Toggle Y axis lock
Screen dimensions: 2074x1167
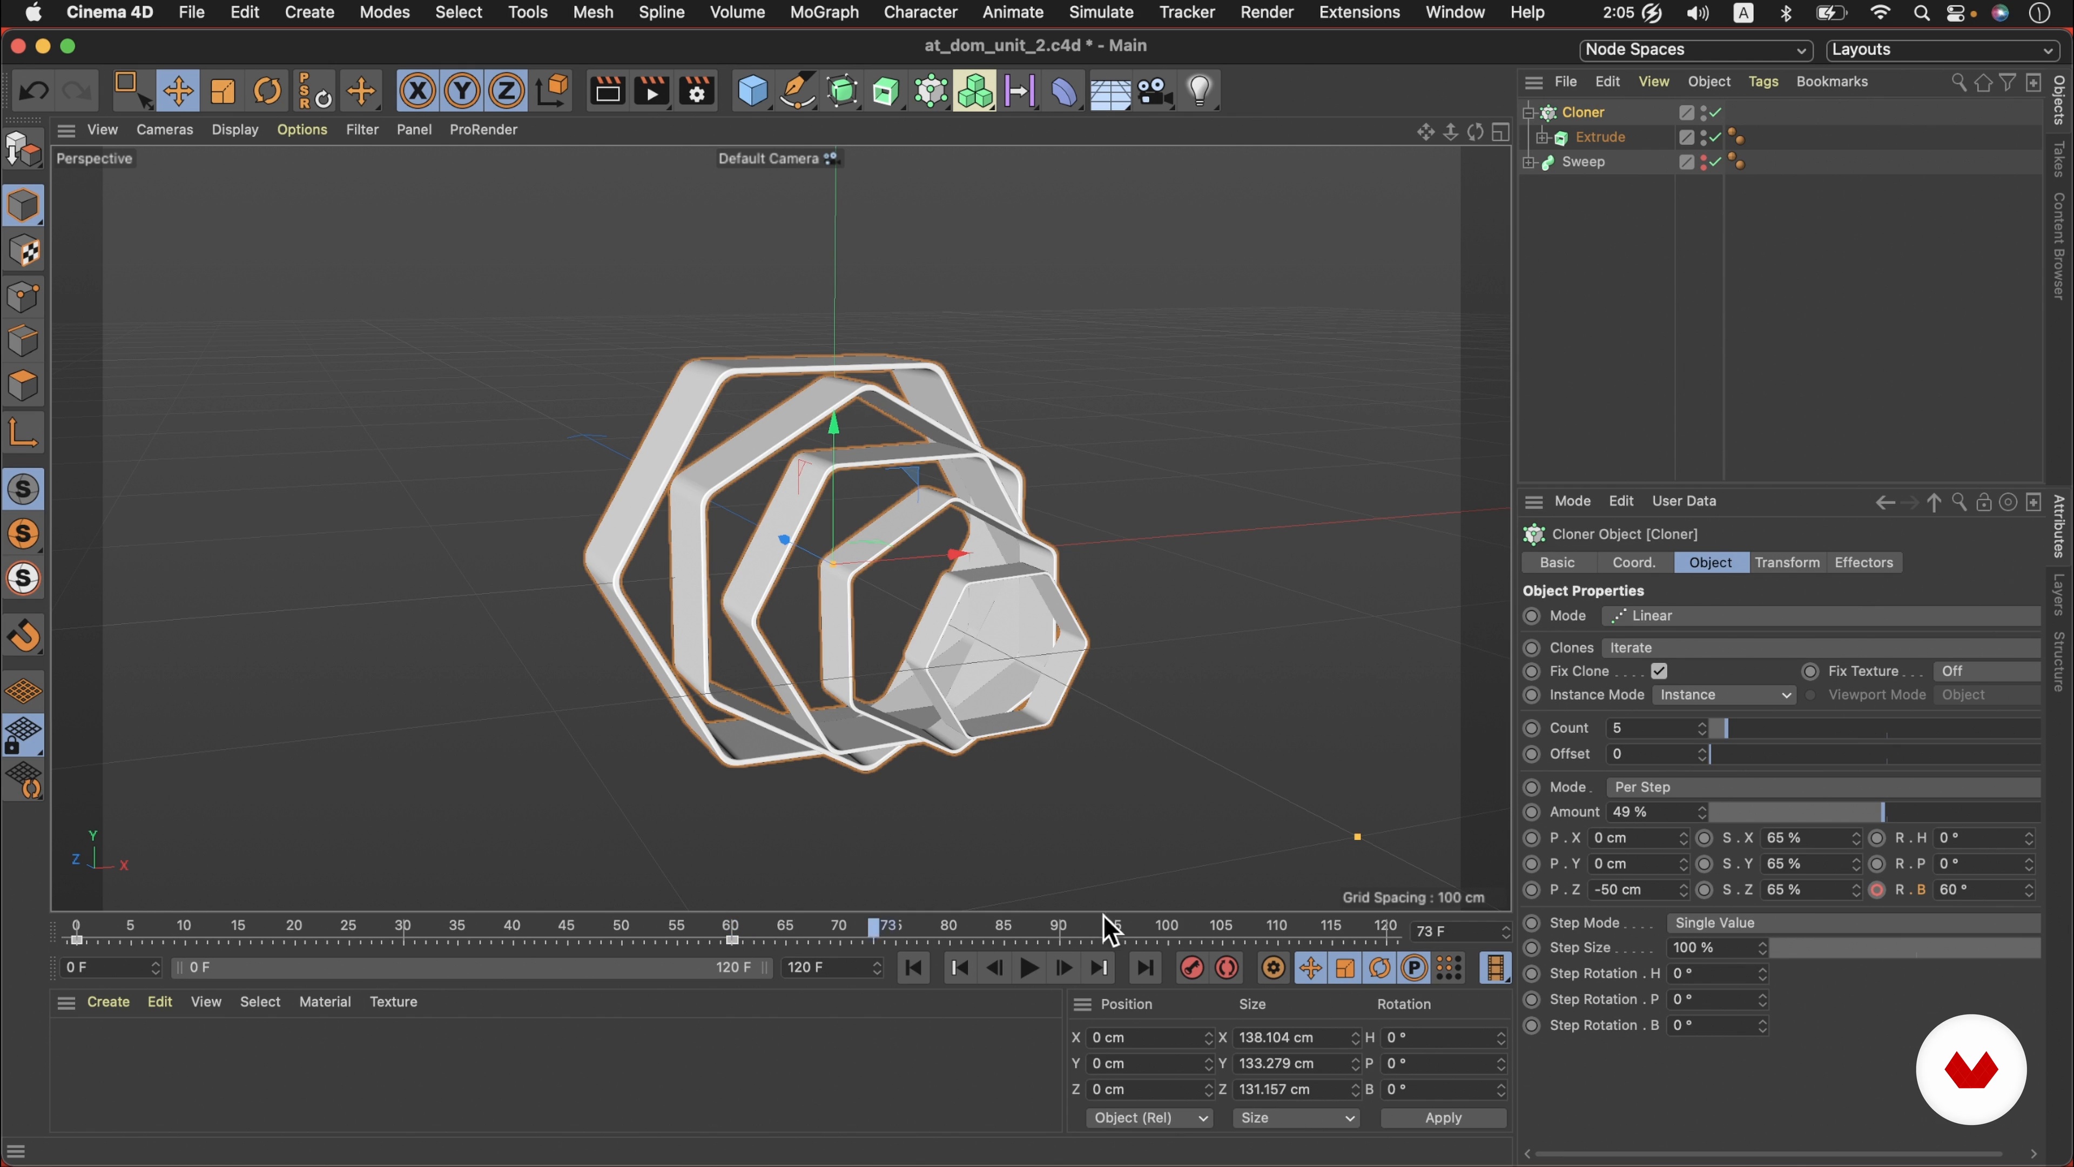click(x=462, y=91)
